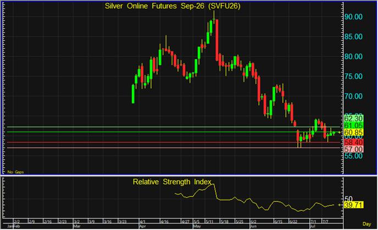Click the 3/23 date on the time axis
Screen dimensions: 378x230
(x=123, y=221)
